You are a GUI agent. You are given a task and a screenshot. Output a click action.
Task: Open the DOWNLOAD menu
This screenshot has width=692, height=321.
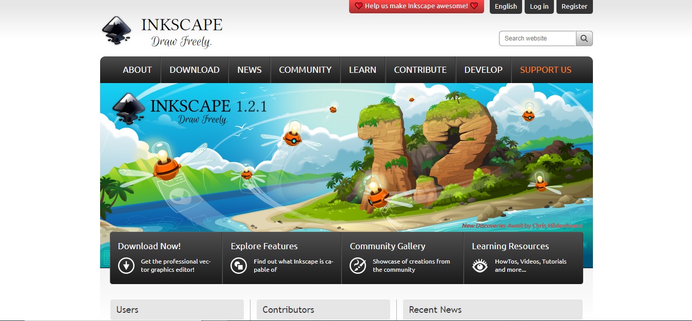(x=195, y=70)
